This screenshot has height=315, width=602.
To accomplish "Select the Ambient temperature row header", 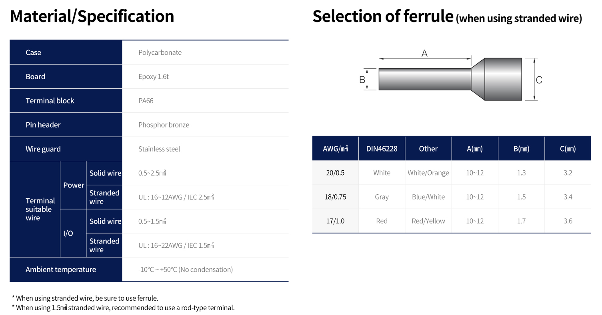I will [x=66, y=269].
